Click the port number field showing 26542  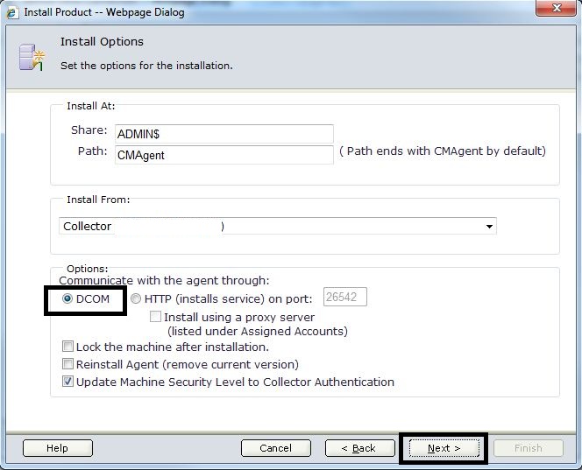coord(344,298)
